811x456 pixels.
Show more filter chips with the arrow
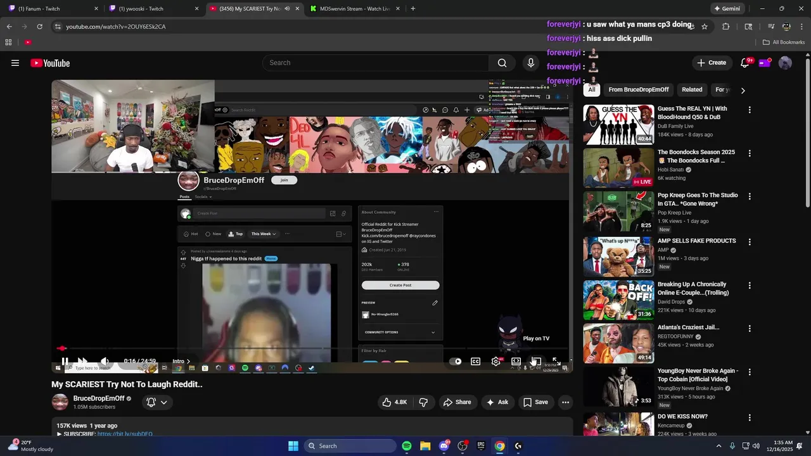743,90
